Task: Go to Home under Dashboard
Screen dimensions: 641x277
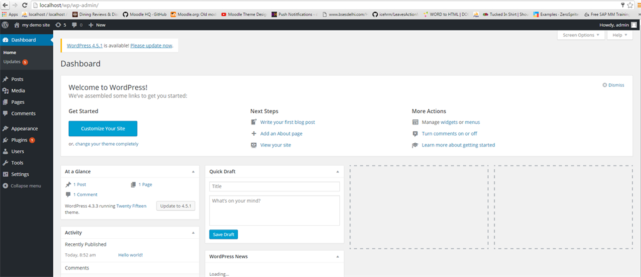Action: coord(10,53)
